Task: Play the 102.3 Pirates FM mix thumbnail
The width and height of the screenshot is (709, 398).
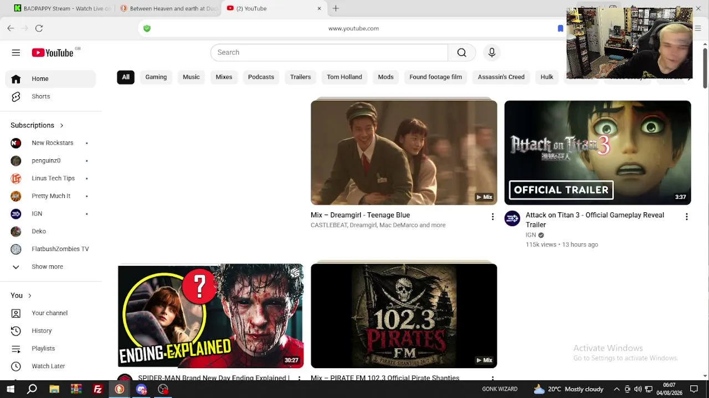Action: (x=404, y=316)
